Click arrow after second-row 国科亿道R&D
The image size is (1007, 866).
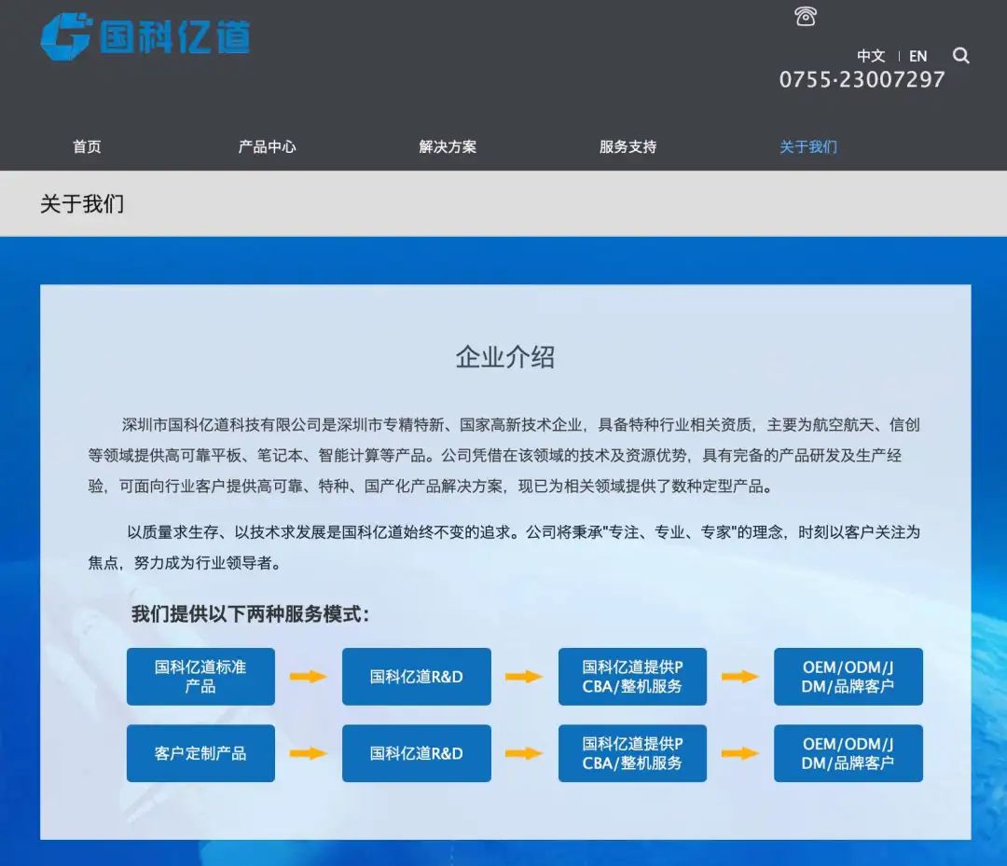[524, 753]
